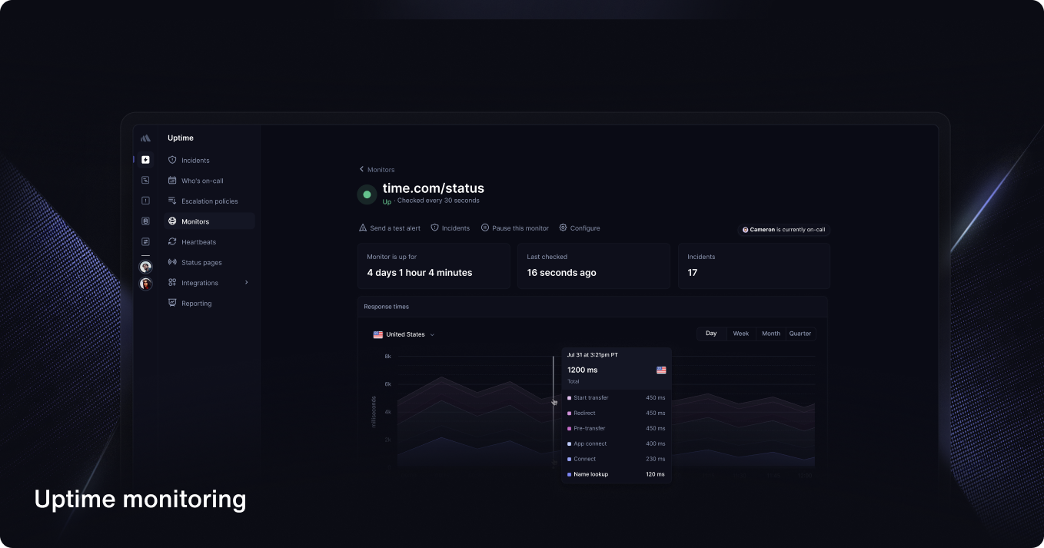Image resolution: width=1044 pixels, height=548 pixels.
Task: Click the Cameron is currently on-call badge
Action: coord(783,229)
